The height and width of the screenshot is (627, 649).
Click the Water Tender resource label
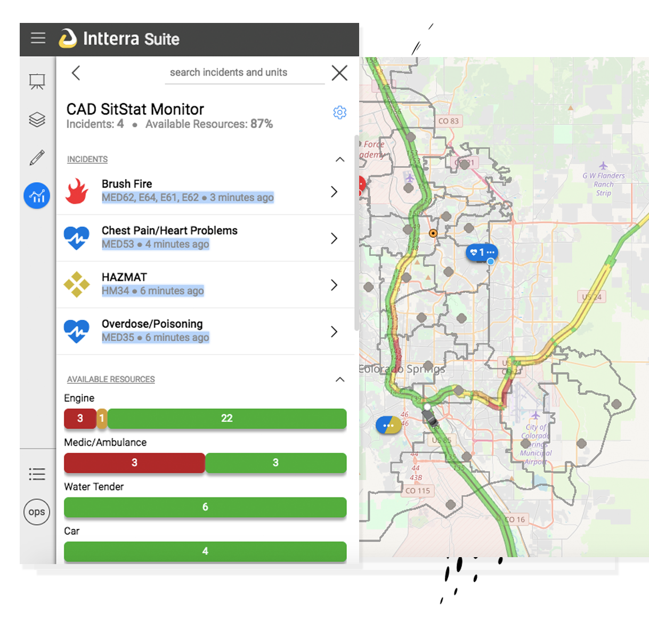pos(94,487)
